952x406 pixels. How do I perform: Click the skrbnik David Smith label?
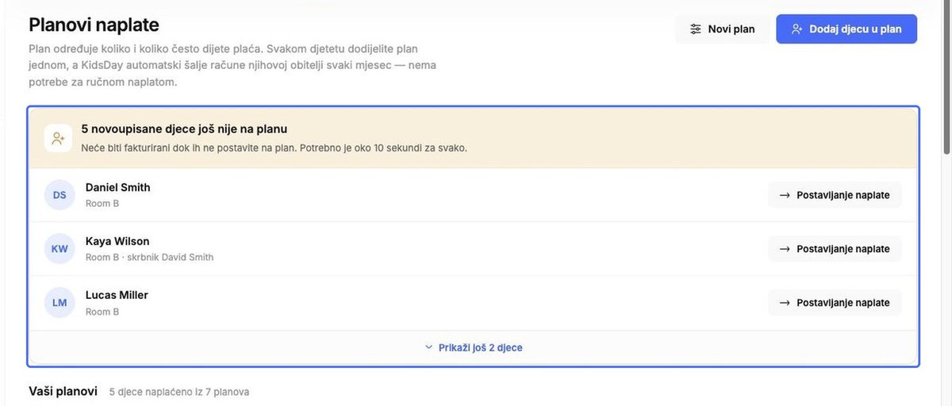tap(170, 257)
